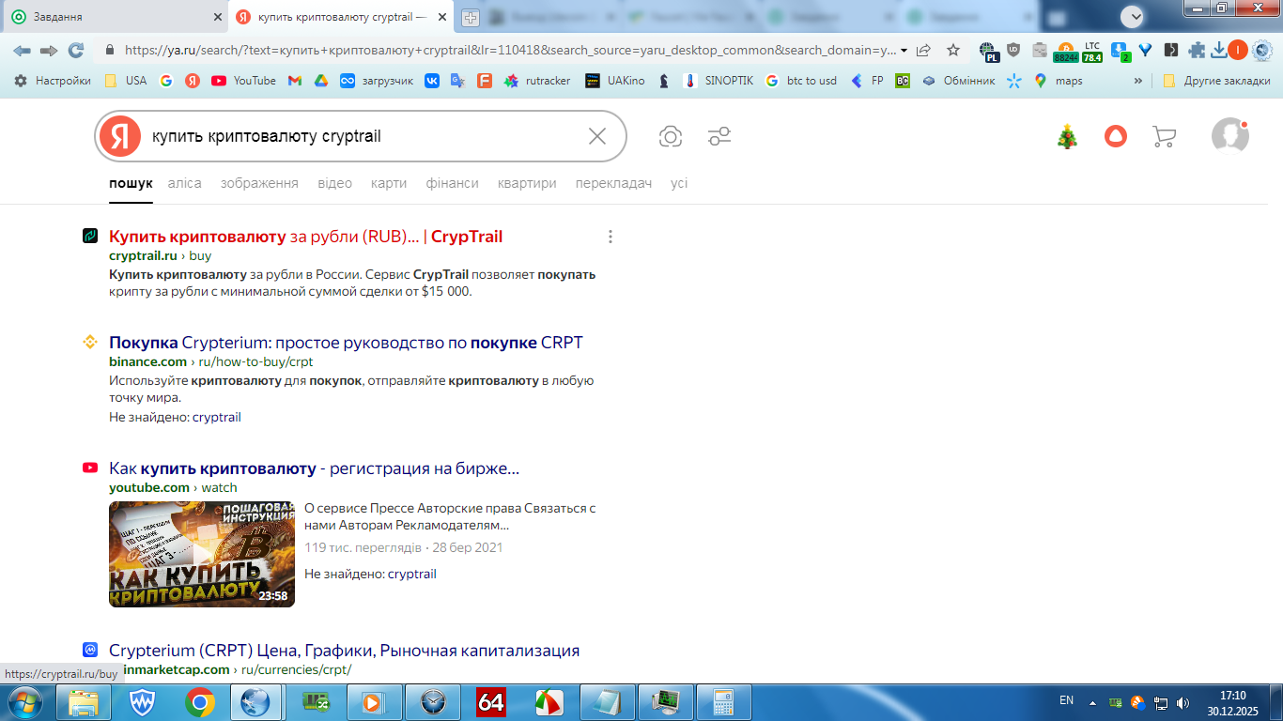The image size is (1283, 721).
Task: Open the SINOPTIK bookmark
Action: pos(719,81)
